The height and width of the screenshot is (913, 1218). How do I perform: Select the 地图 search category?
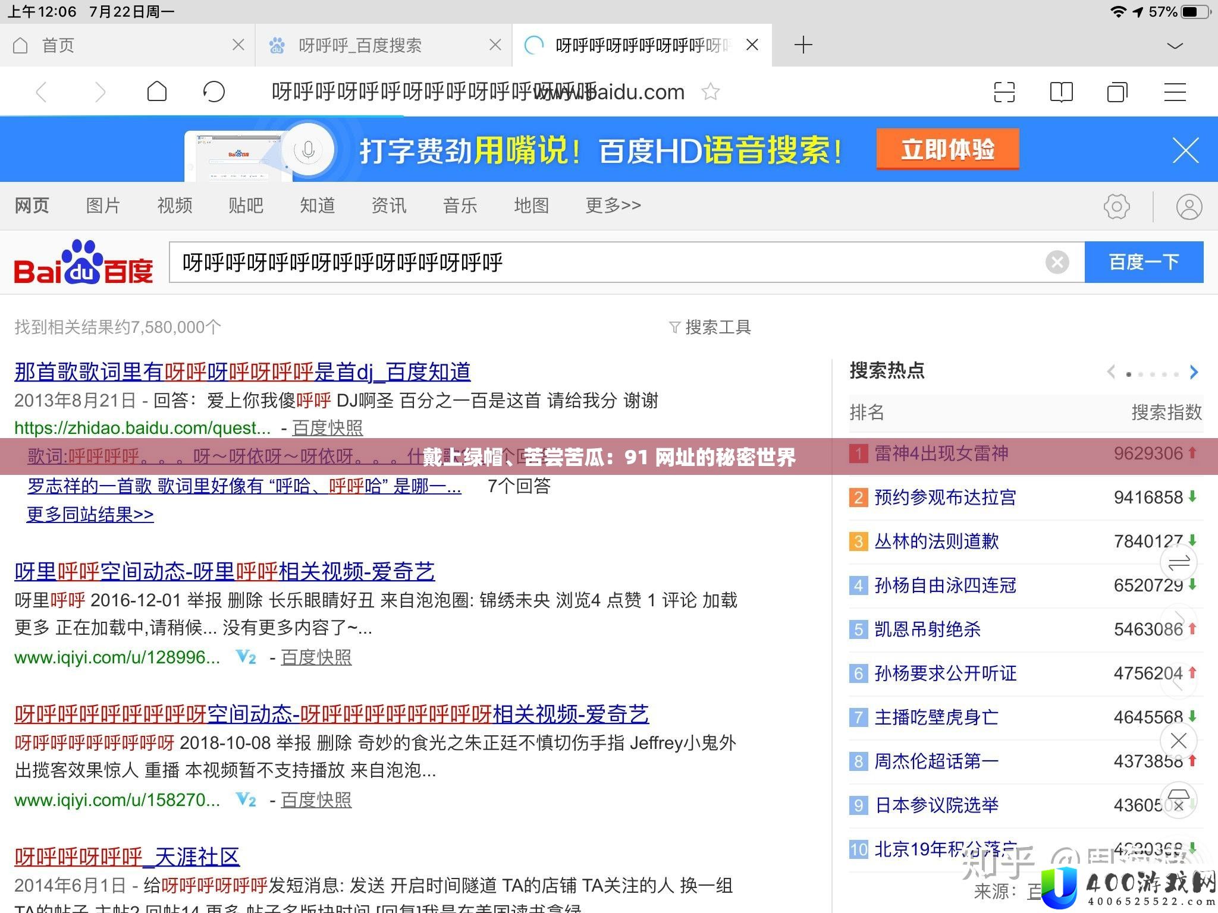pyautogui.click(x=531, y=206)
